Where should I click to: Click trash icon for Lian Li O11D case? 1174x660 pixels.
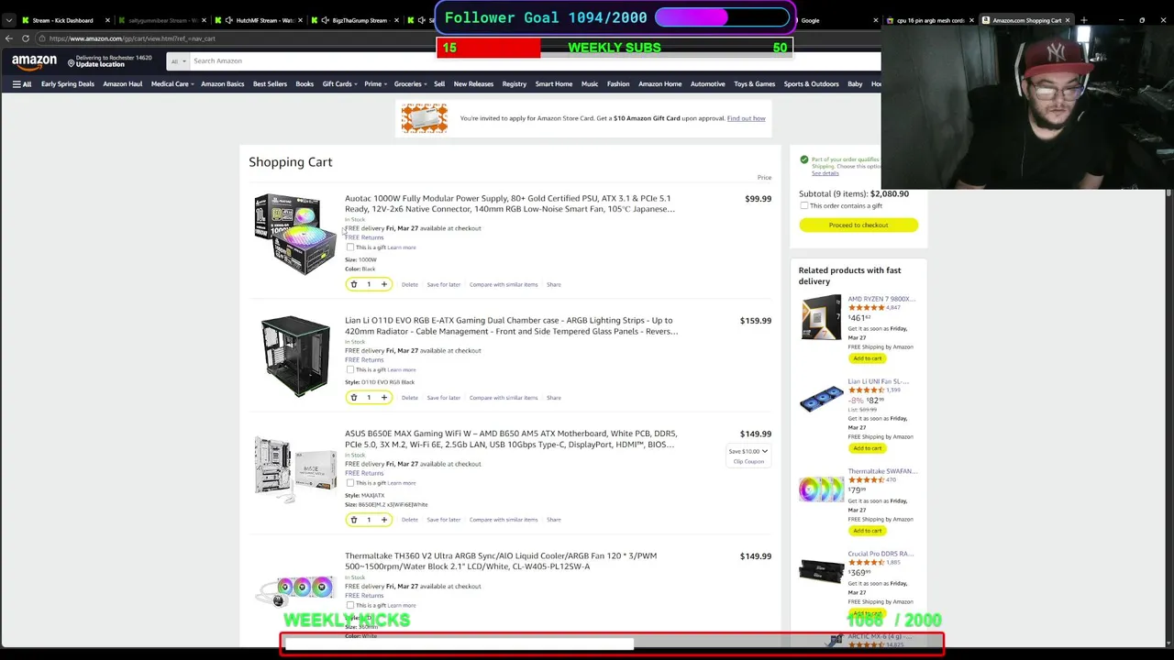(x=354, y=398)
